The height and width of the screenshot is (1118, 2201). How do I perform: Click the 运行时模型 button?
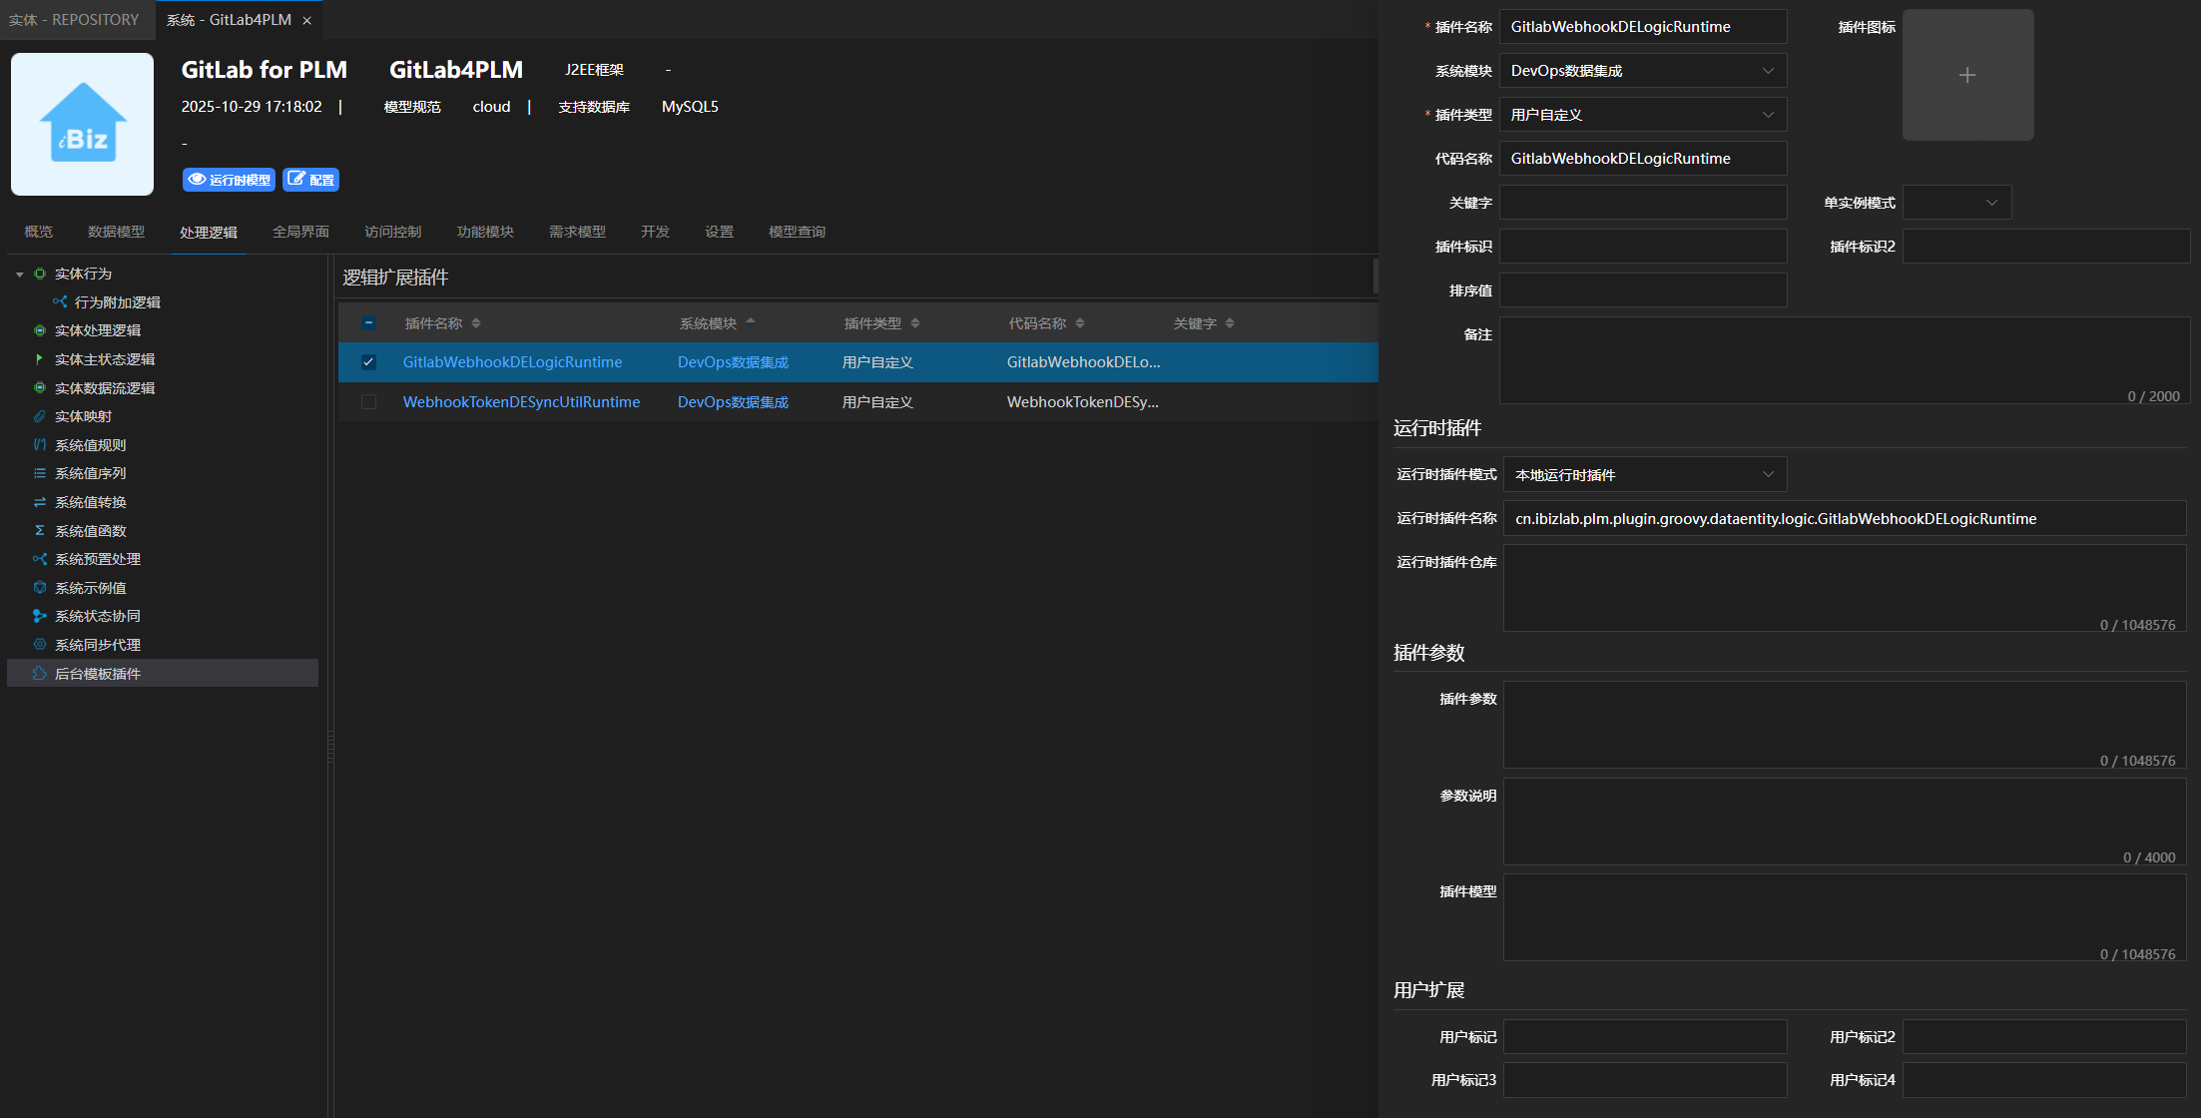coord(229,180)
